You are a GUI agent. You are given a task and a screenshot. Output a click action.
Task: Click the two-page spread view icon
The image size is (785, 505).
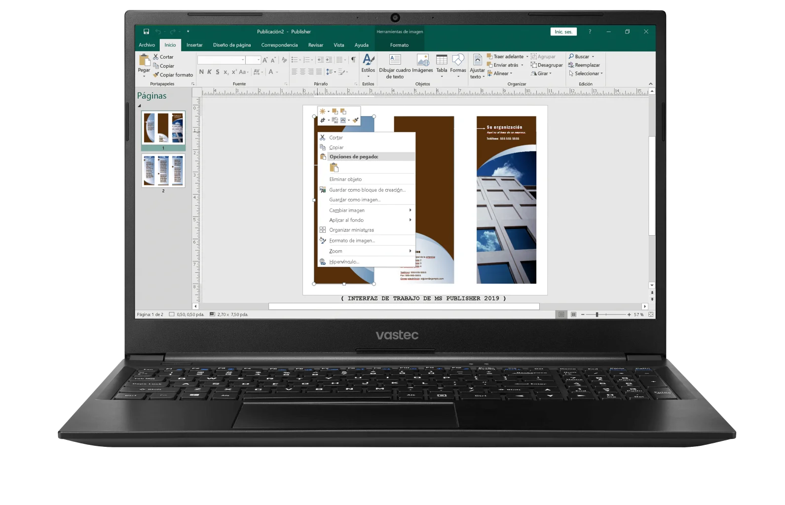573,315
